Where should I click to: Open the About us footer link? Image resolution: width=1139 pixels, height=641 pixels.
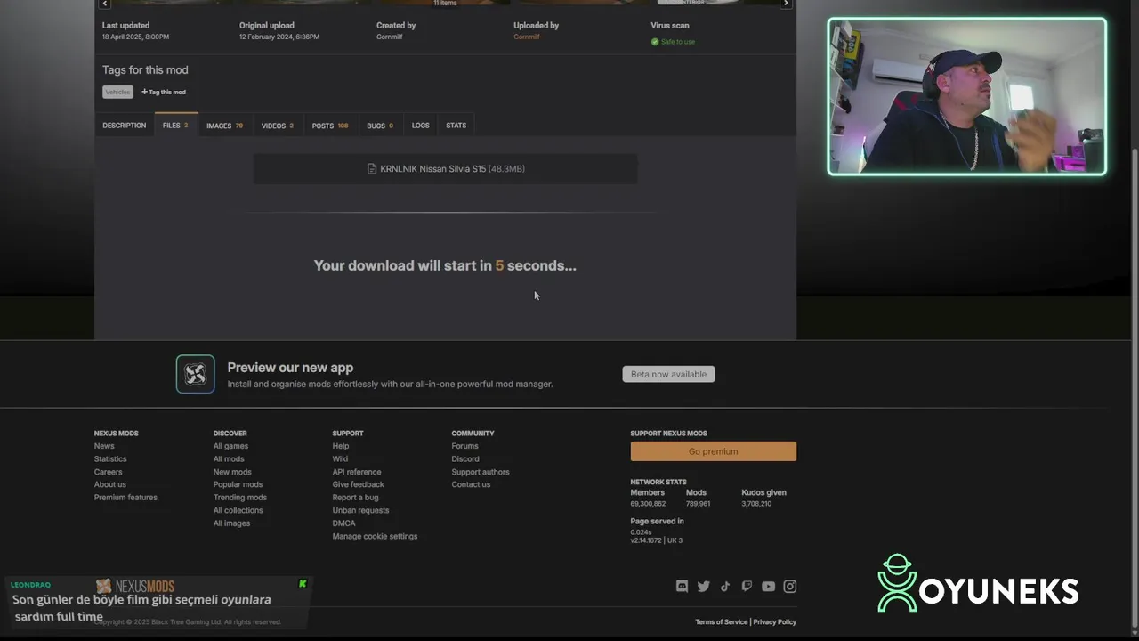point(109,484)
